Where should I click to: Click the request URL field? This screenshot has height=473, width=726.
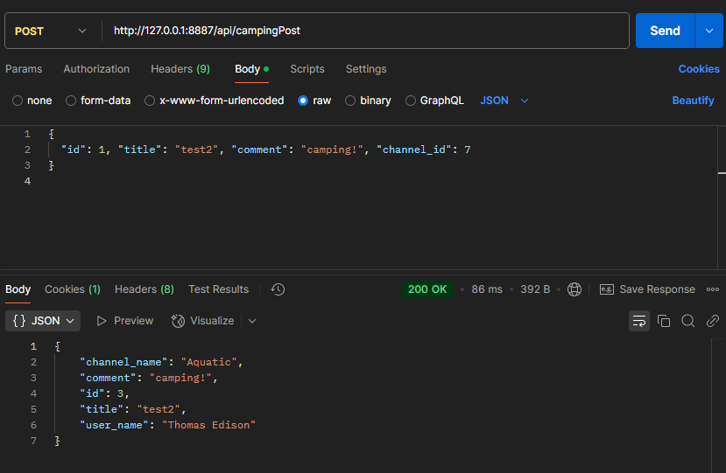pos(366,31)
